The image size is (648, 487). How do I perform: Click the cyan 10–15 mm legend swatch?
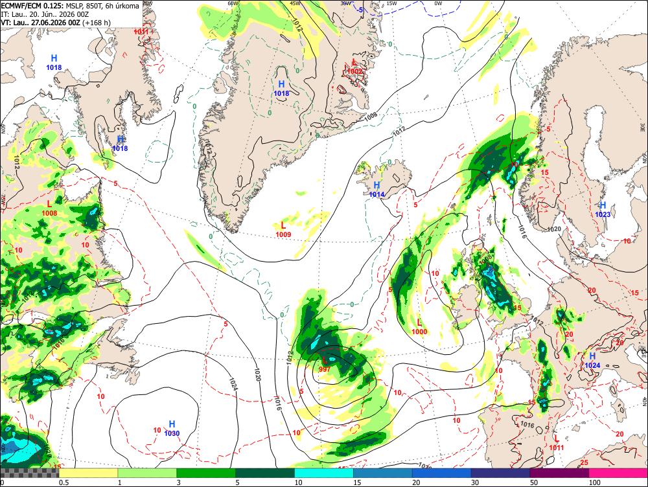coord(324,473)
